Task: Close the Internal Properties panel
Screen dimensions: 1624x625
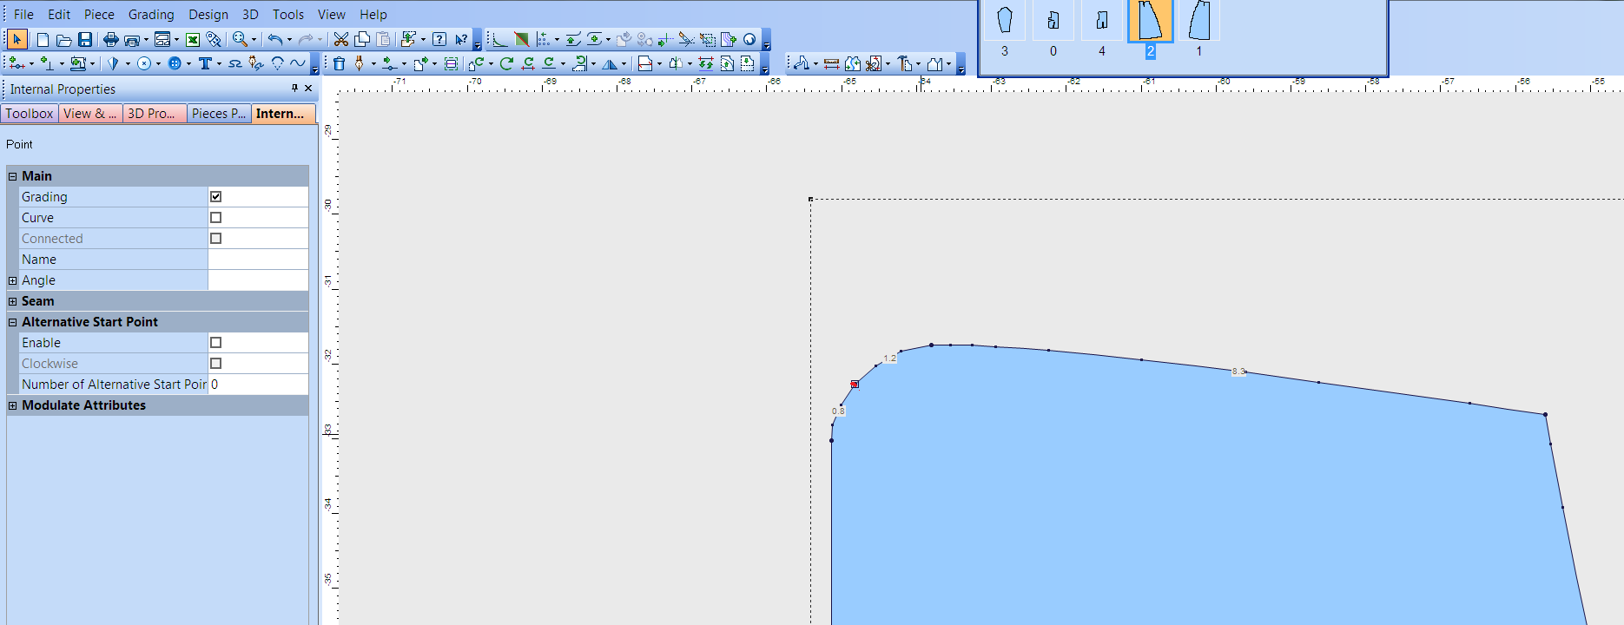Action: [308, 88]
